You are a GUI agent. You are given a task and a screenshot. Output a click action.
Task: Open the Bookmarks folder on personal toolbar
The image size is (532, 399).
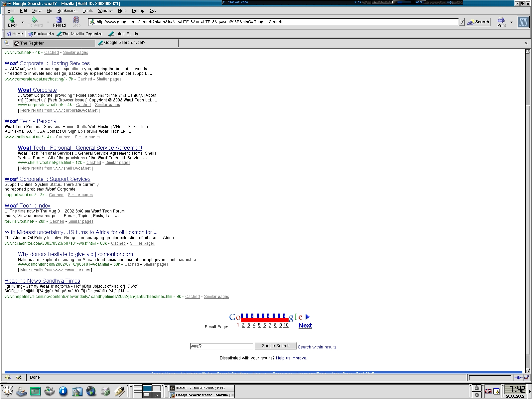coord(41,34)
